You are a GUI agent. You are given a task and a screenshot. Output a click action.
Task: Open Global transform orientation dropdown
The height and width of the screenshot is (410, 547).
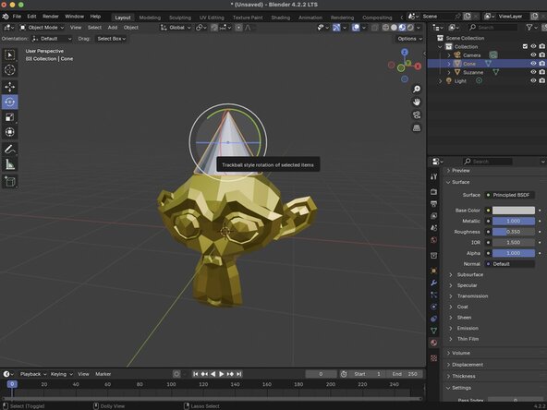(x=176, y=28)
